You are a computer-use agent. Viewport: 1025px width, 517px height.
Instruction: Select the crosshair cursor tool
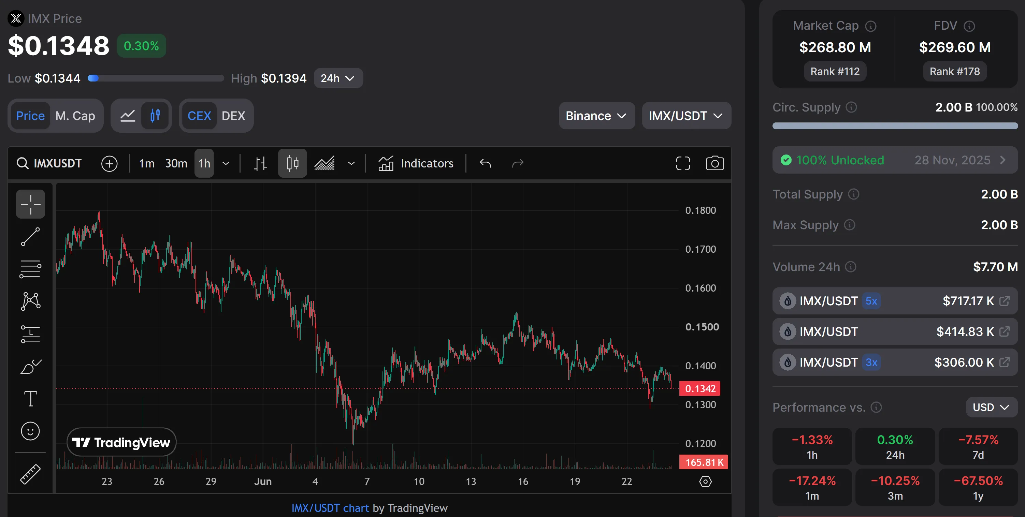(x=30, y=204)
